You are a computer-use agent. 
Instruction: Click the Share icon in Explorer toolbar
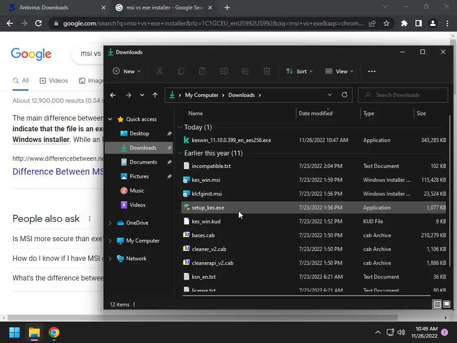point(245,71)
